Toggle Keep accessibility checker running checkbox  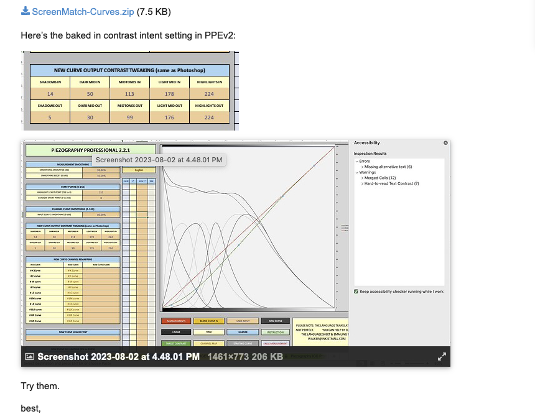tap(356, 291)
